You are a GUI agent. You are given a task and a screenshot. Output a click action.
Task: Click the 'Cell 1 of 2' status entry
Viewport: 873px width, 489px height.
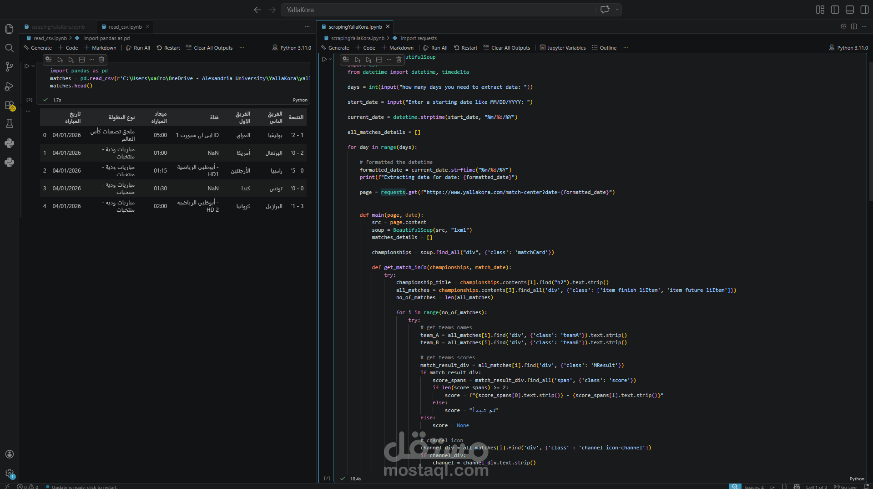click(x=817, y=487)
